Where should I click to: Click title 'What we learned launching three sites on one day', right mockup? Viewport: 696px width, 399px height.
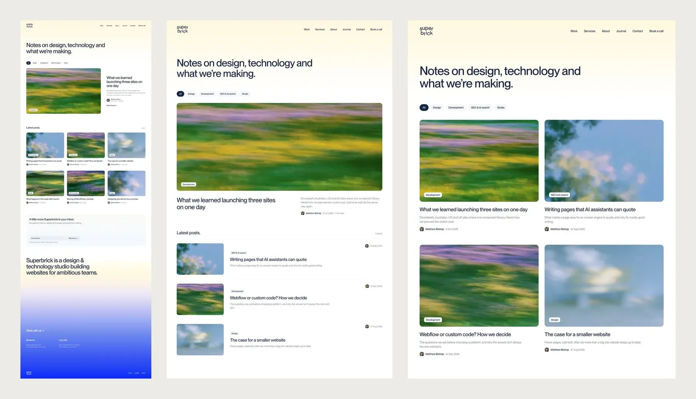(473, 209)
